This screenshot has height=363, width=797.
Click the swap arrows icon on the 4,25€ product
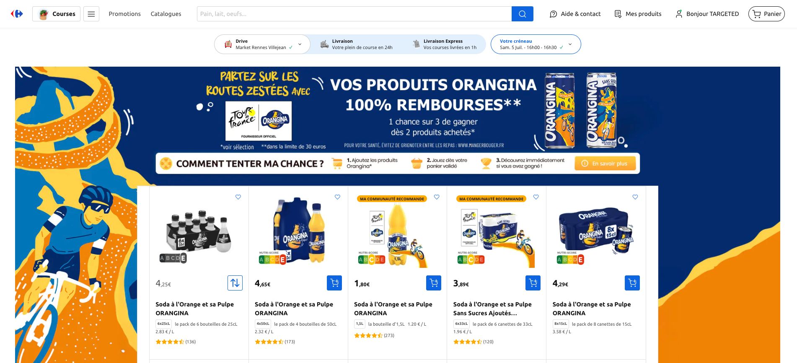click(235, 283)
